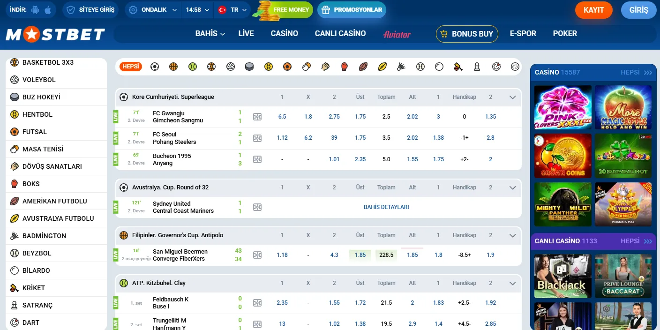
Task: Open the TR language dropdown
Action: (232, 10)
